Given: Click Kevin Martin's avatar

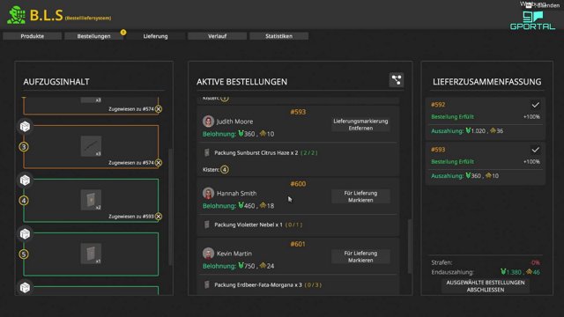Looking at the screenshot, I should point(208,254).
